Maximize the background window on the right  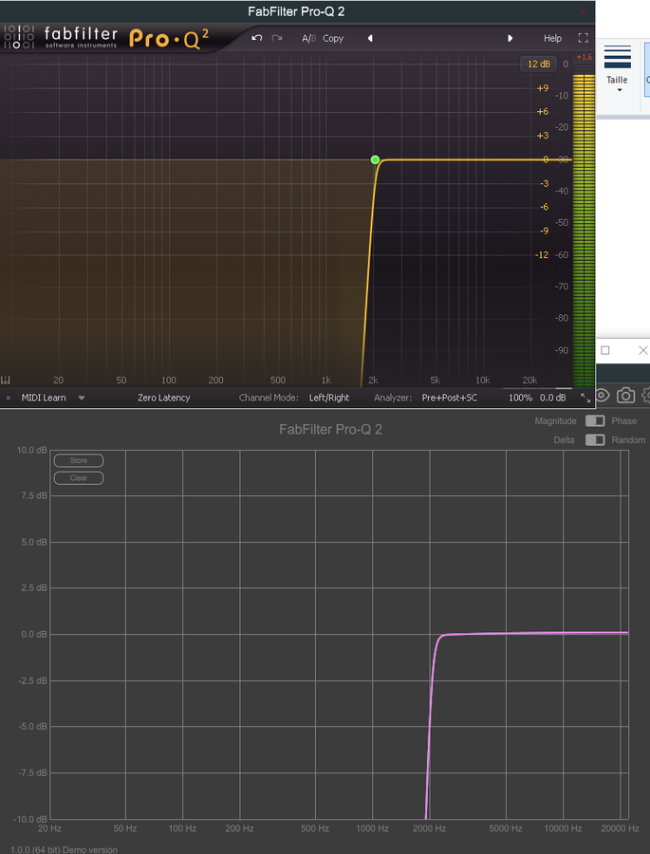tap(604, 350)
